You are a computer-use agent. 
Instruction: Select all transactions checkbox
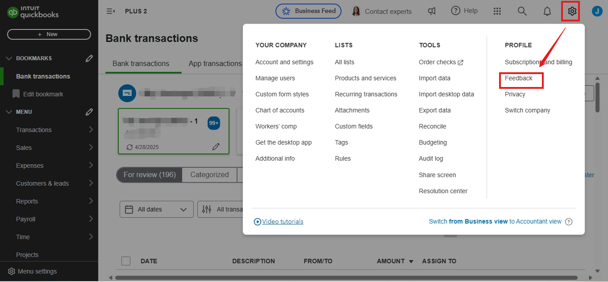[126, 261]
